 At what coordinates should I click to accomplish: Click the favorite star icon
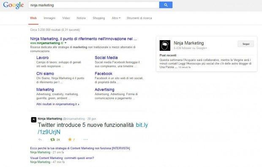(x=70, y=140)
